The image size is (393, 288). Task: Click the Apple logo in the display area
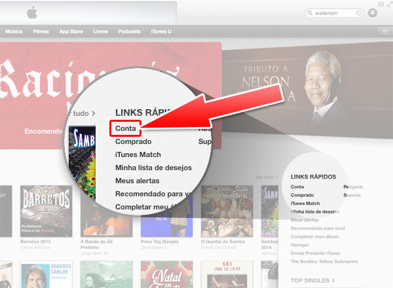click(32, 12)
